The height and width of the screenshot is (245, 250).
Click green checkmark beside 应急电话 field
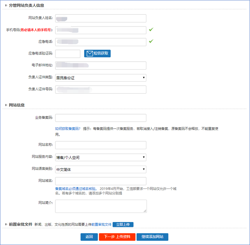click(x=151, y=41)
